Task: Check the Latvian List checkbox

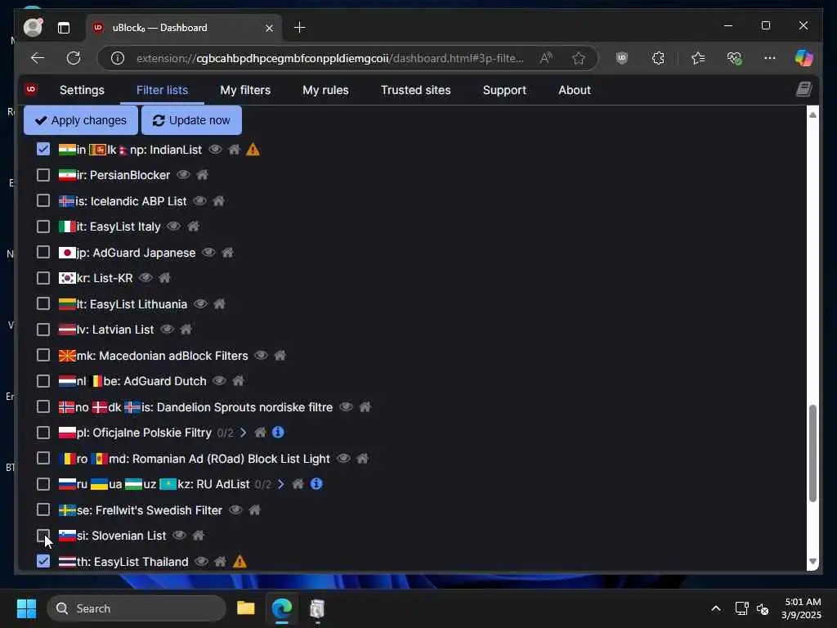Action: pyautogui.click(x=43, y=330)
